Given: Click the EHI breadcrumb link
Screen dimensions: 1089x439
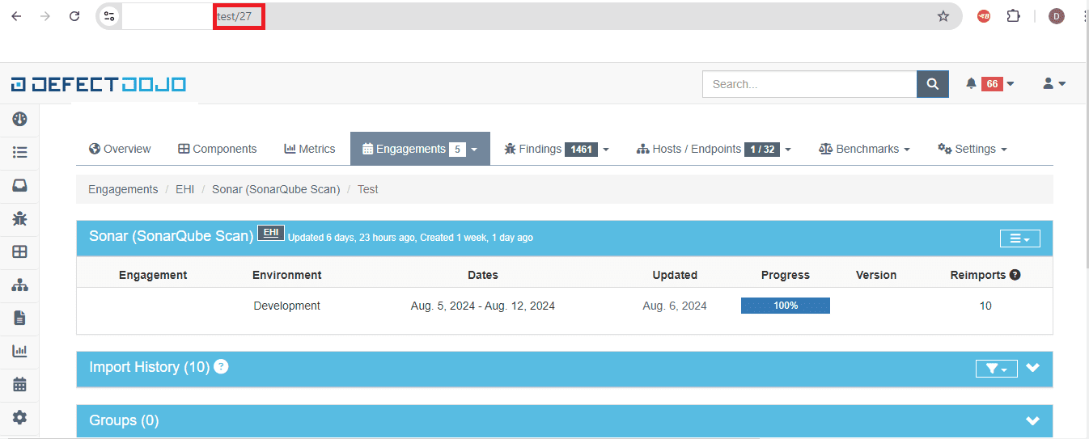Looking at the screenshot, I should [185, 189].
